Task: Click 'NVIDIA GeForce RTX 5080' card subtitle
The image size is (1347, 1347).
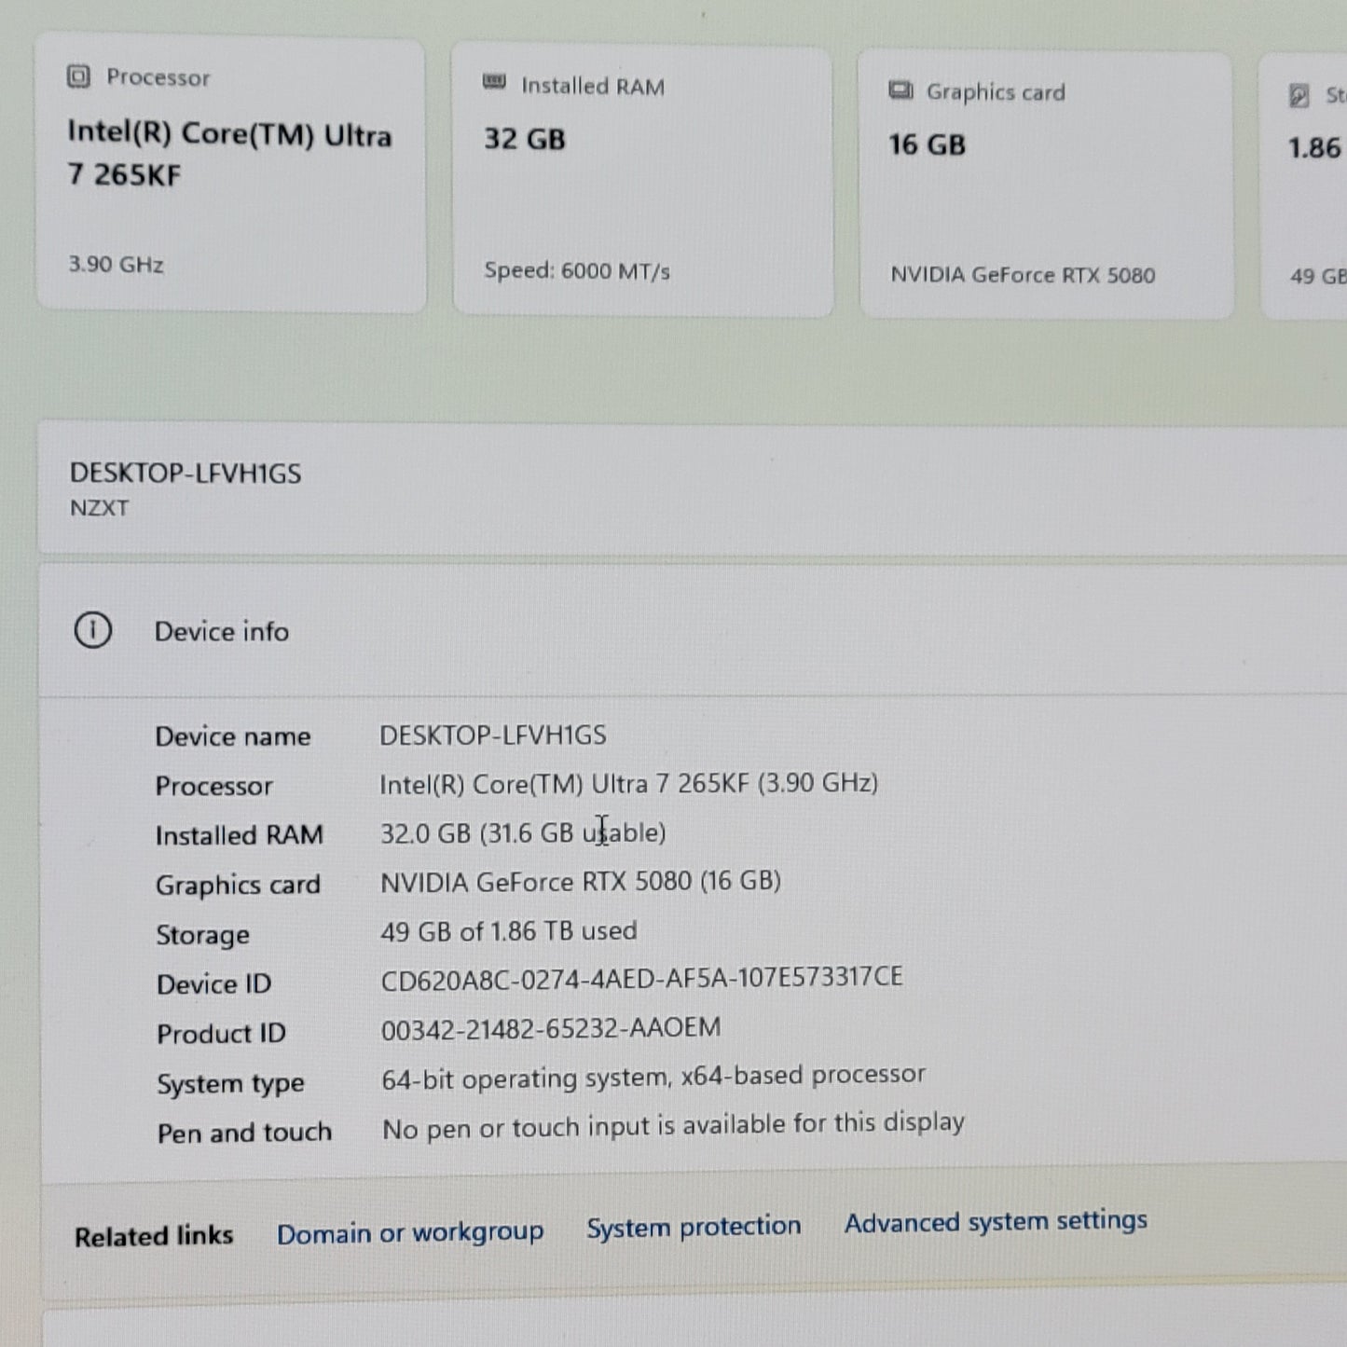Action: pos(1023,275)
